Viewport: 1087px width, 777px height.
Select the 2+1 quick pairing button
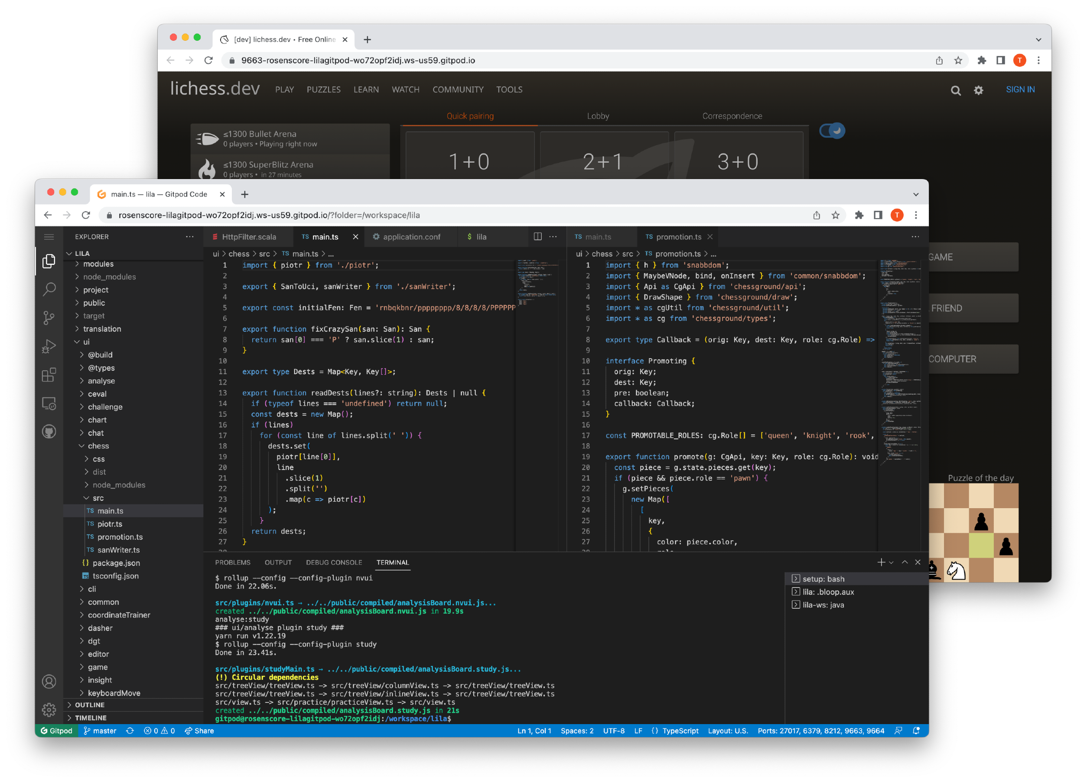tap(603, 161)
